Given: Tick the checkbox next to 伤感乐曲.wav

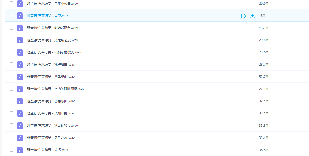Looking at the screenshot, I should click(x=11, y=101).
